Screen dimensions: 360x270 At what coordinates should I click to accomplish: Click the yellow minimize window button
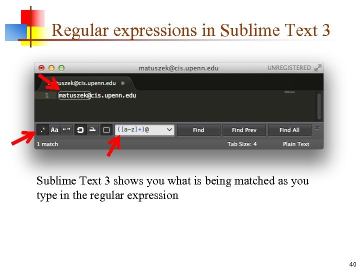pos(51,68)
